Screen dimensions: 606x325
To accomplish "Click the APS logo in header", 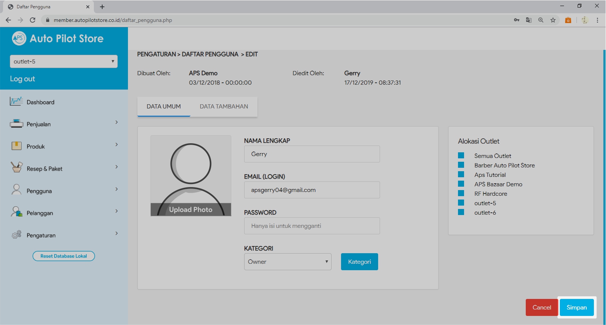I will click(x=19, y=38).
